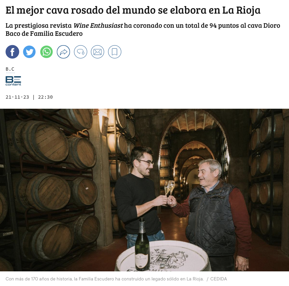Open the comments bubble icon
The image size is (289, 286).
[x=81, y=52]
